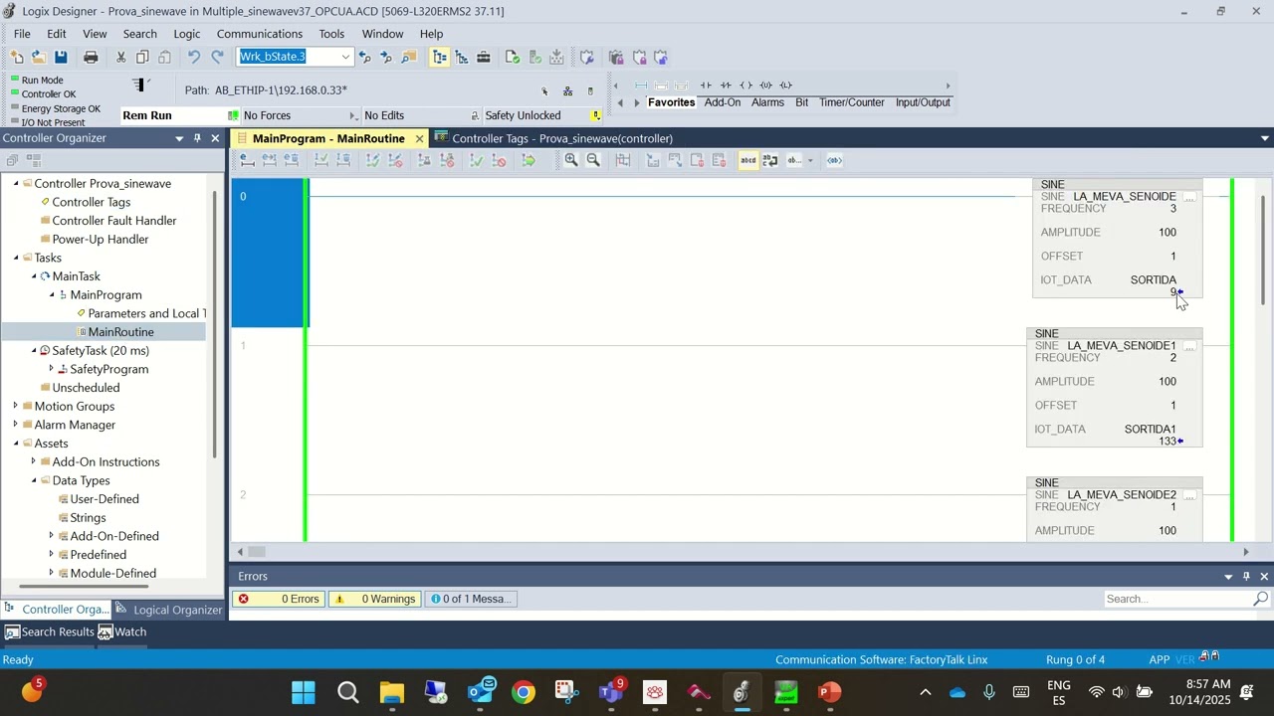Open the Rem Run mode dropdown
Viewport: 1274px width, 716px height.
click(233, 115)
